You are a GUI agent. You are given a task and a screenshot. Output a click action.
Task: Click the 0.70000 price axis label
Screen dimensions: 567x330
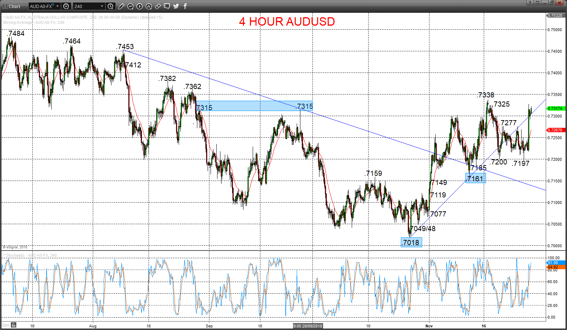(555, 246)
